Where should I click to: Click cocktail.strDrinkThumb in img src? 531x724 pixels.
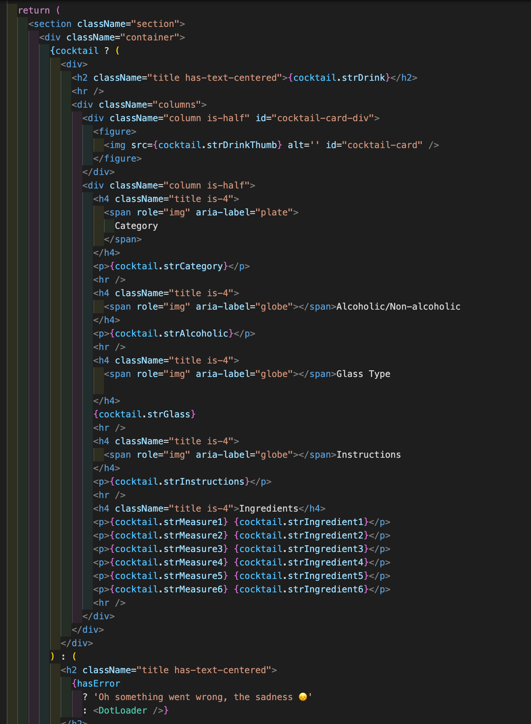pyautogui.click(x=218, y=145)
